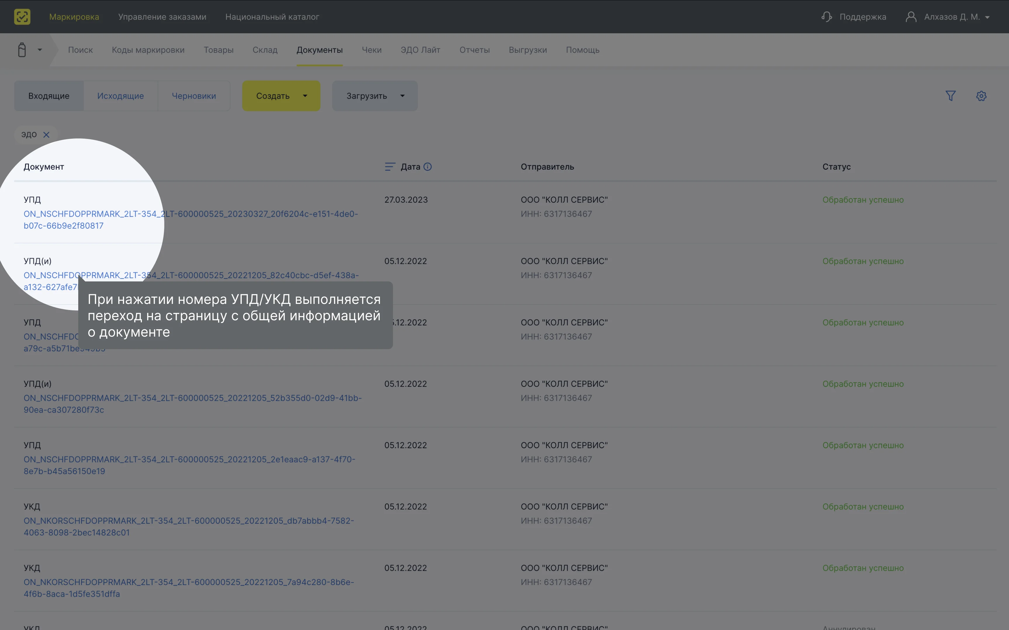
Task: Open УПД link with 2e1eaac9-a137-4f70
Action: point(189,465)
